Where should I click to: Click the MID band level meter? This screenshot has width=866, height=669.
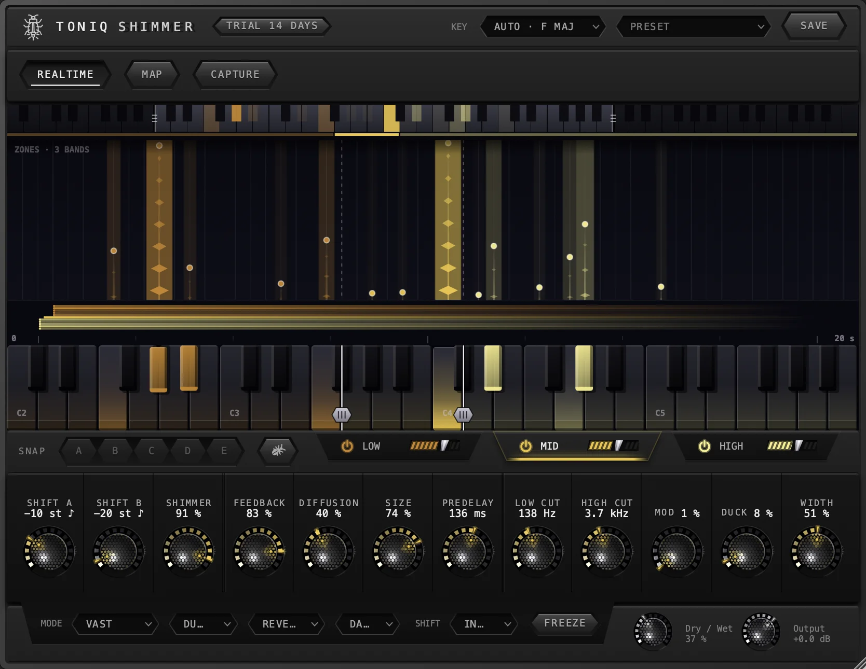[613, 445]
